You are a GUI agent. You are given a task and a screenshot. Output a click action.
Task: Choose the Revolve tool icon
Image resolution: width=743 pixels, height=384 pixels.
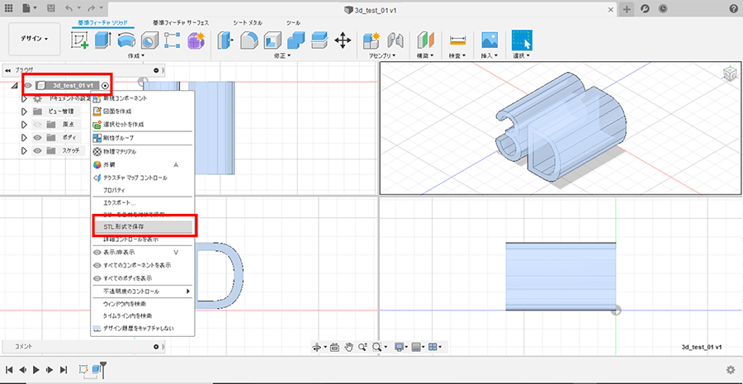tap(126, 40)
